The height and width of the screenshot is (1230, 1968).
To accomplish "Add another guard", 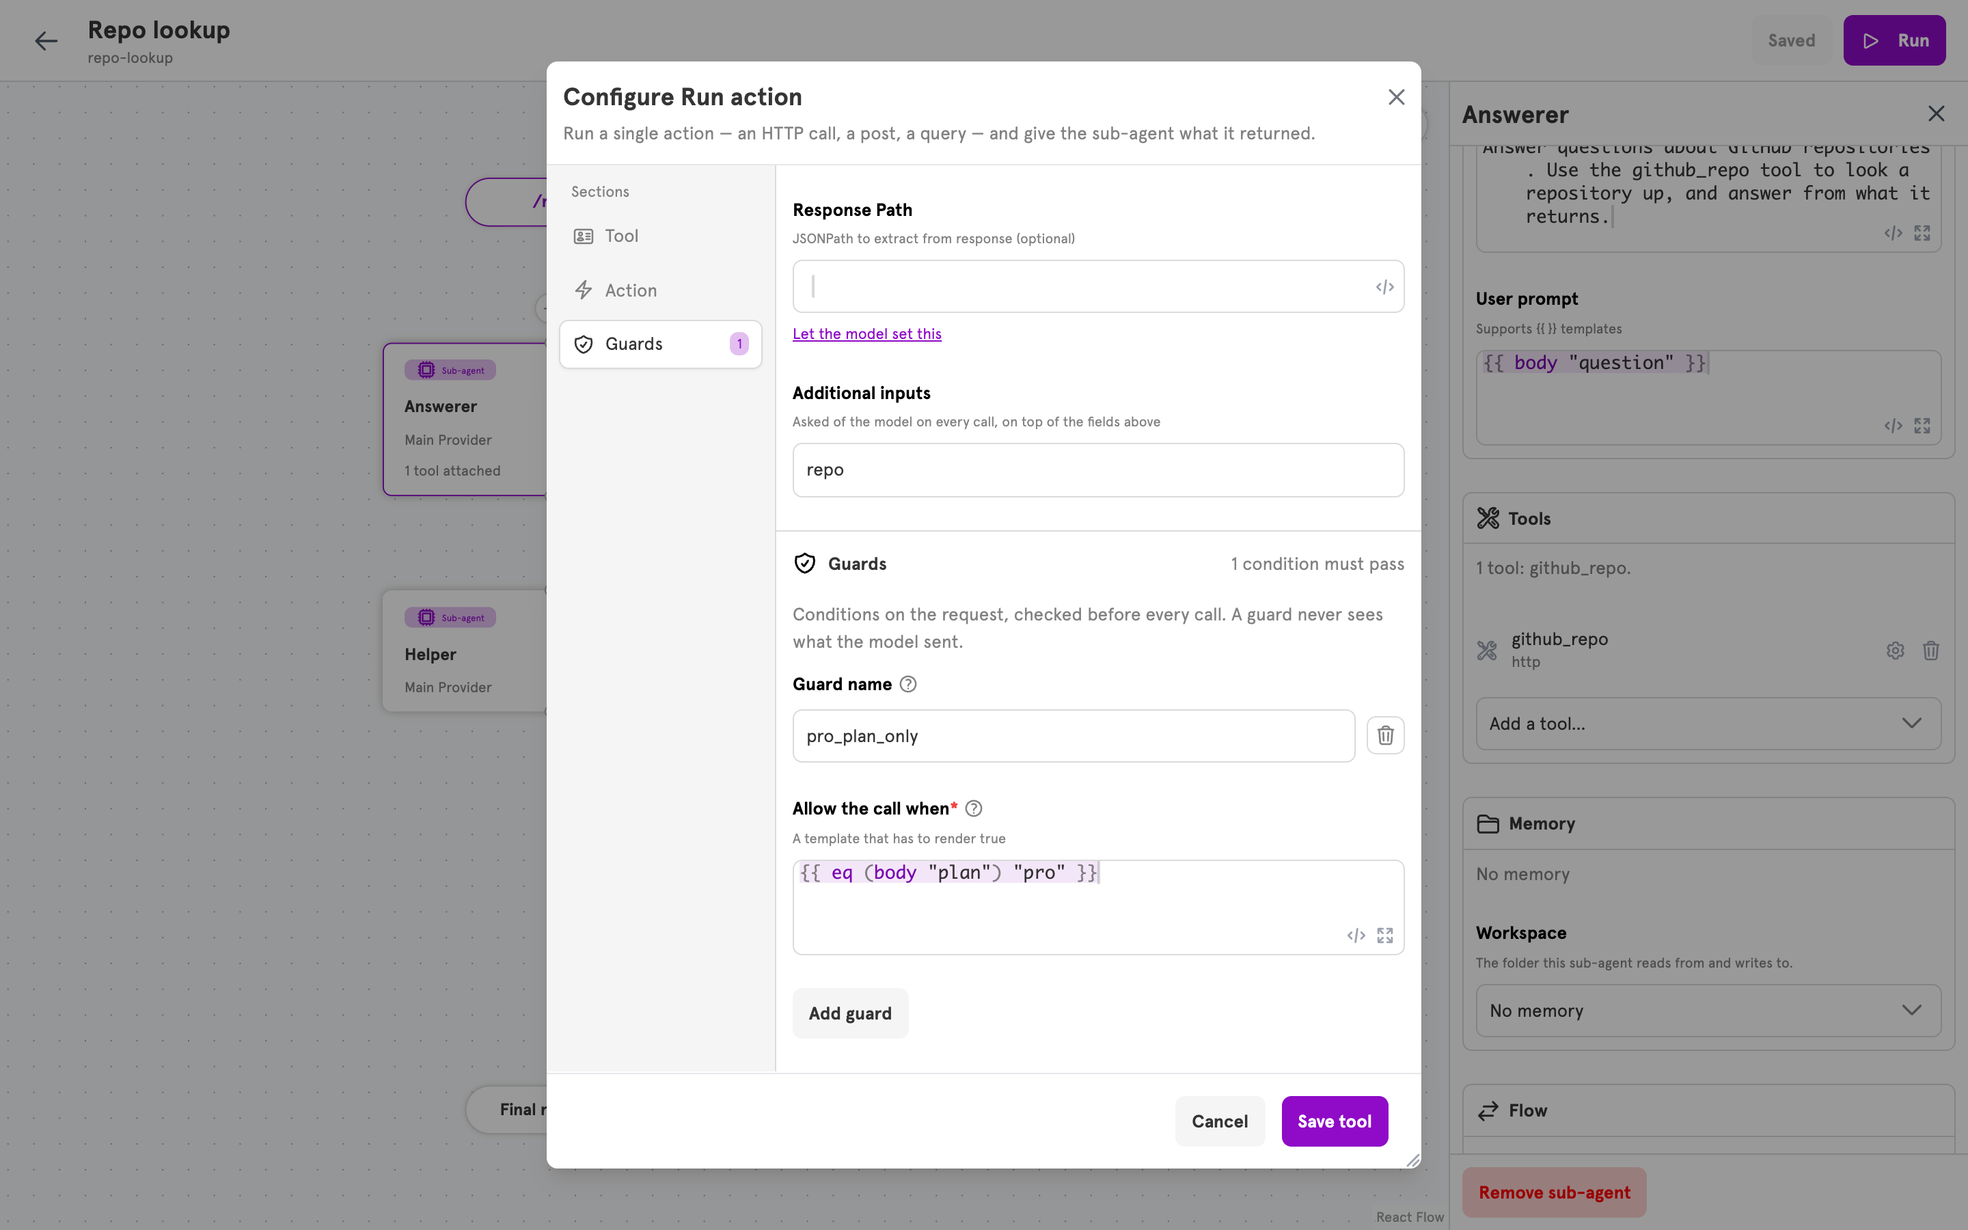I will [x=850, y=1013].
